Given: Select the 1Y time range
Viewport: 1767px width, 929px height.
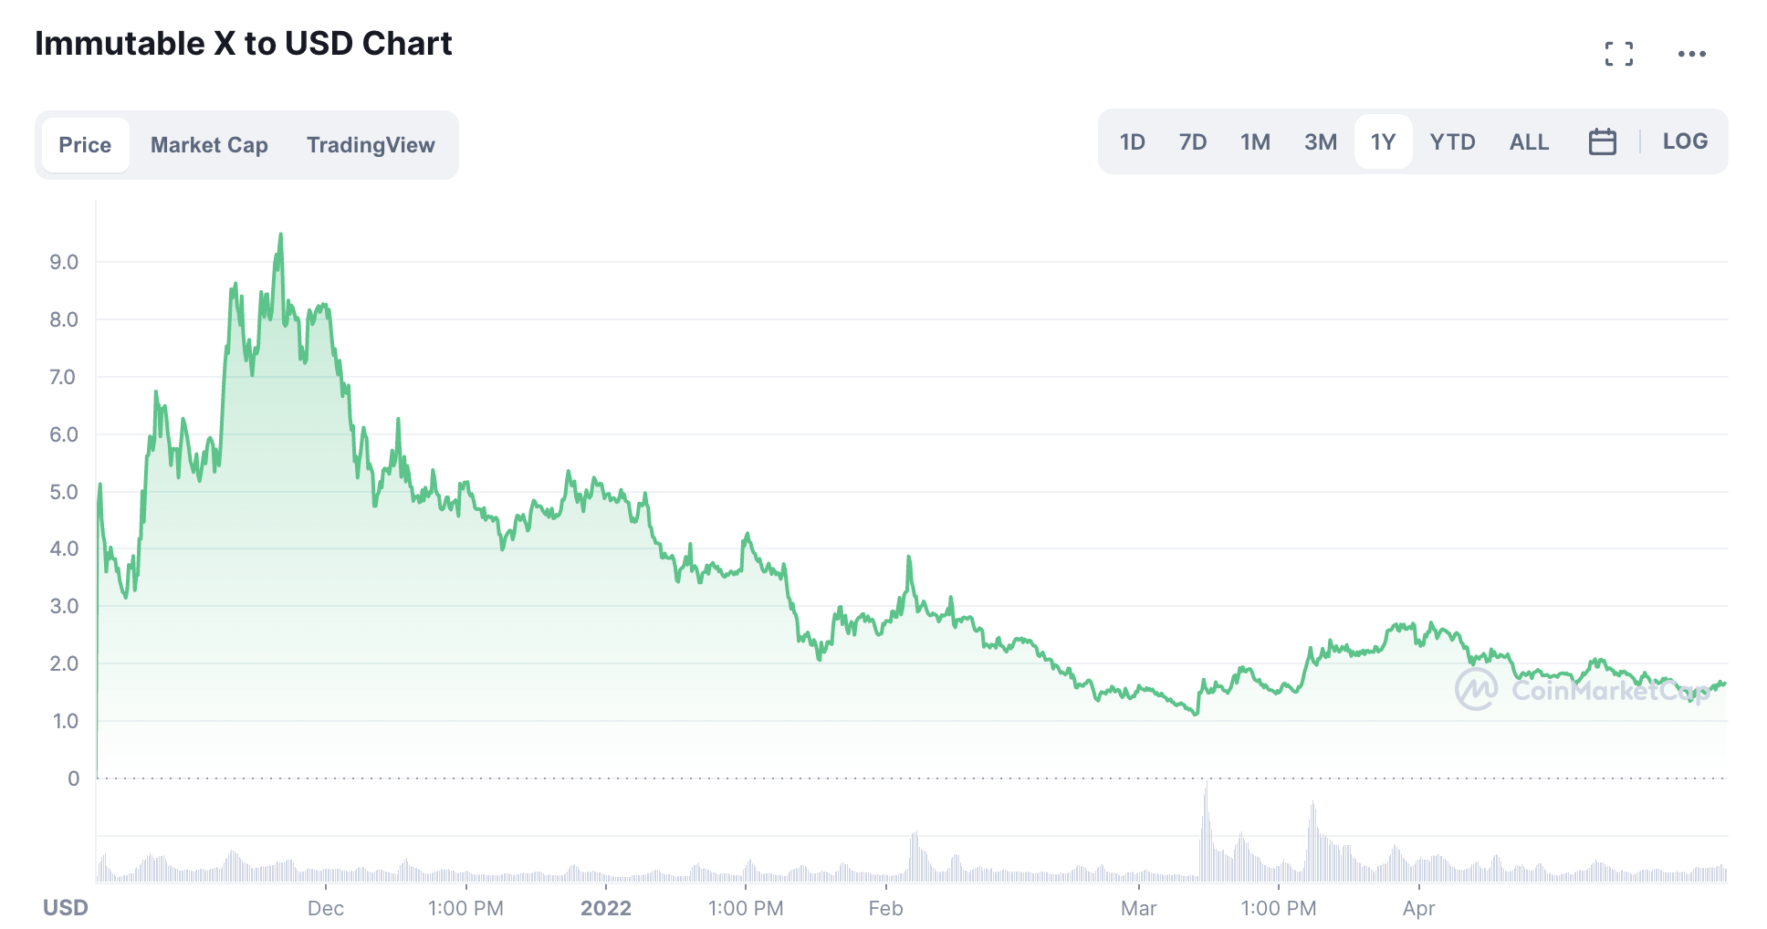Looking at the screenshot, I should [x=1383, y=141].
